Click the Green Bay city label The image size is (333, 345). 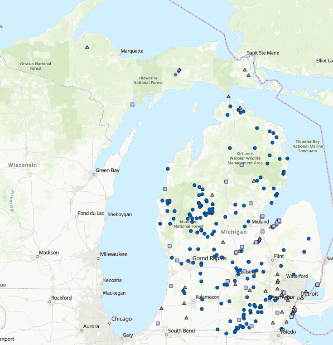tap(107, 170)
